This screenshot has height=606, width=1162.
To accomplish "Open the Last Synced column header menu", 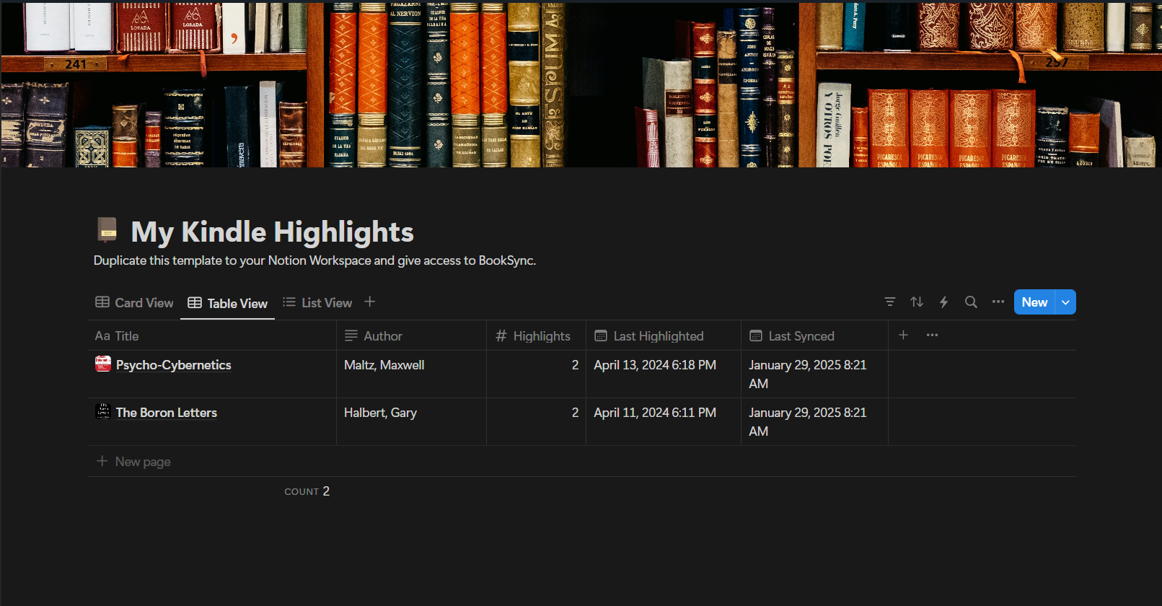I will (x=814, y=335).
